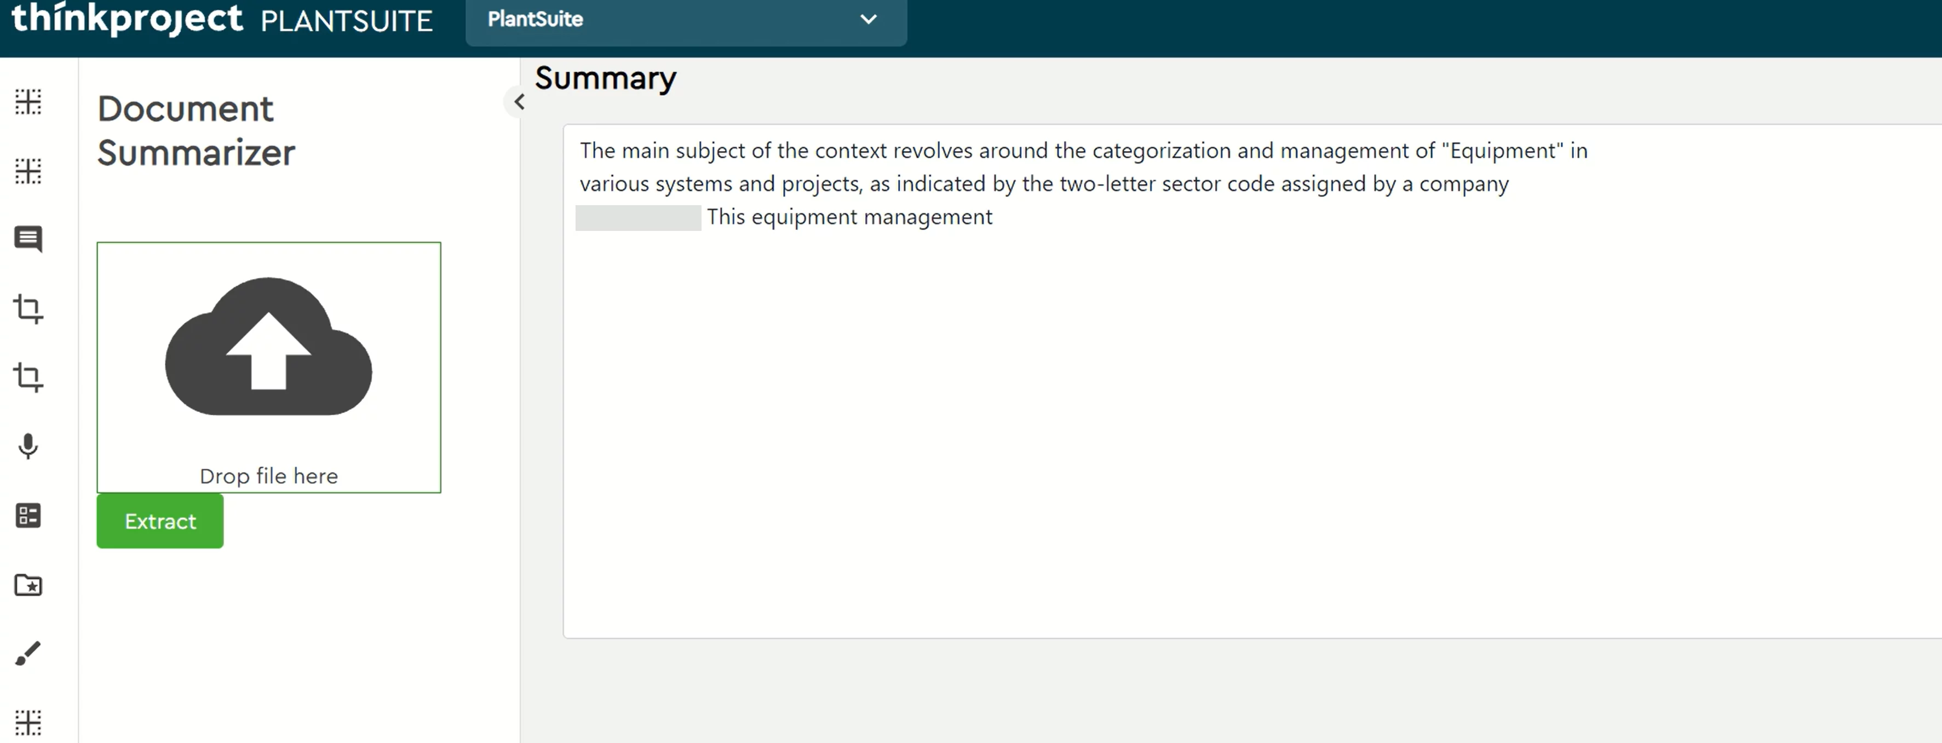Click the PLANTSUITE title text in header
Screen dimensions: 1942x743
click(346, 21)
